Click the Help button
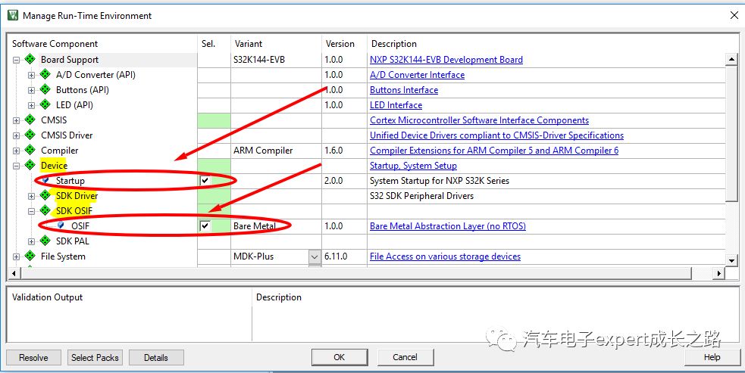Image resolution: width=745 pixels, height=373 pixels. (x=712, y=357)
